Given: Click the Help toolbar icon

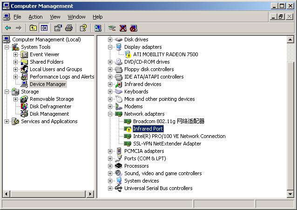Looking at the screenshot, I should (83, 28).
